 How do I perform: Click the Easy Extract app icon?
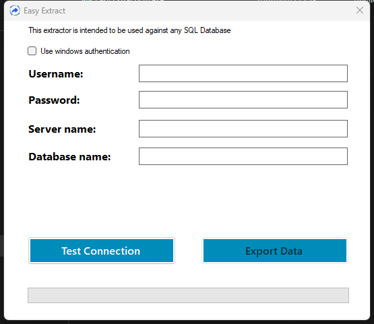pos(15,11)
